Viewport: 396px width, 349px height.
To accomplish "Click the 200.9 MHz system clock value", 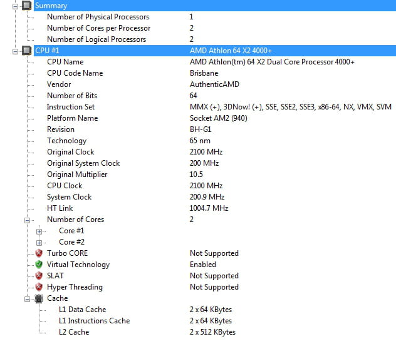I will pyautogui.click(x=207, y=197).
